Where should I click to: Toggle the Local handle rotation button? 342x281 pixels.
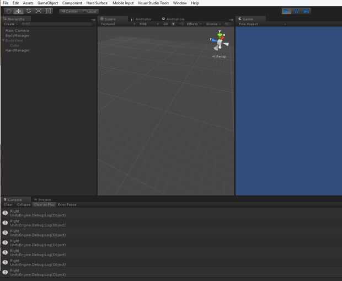coord(90,11)
